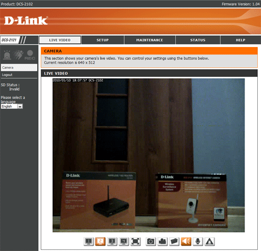Open the storage folder icon
The image size is (261, 251).
click(x=174, y=241)
